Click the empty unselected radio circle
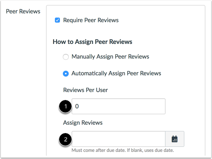Viewport: 212px width, 159px height. (x=66, y=57)
